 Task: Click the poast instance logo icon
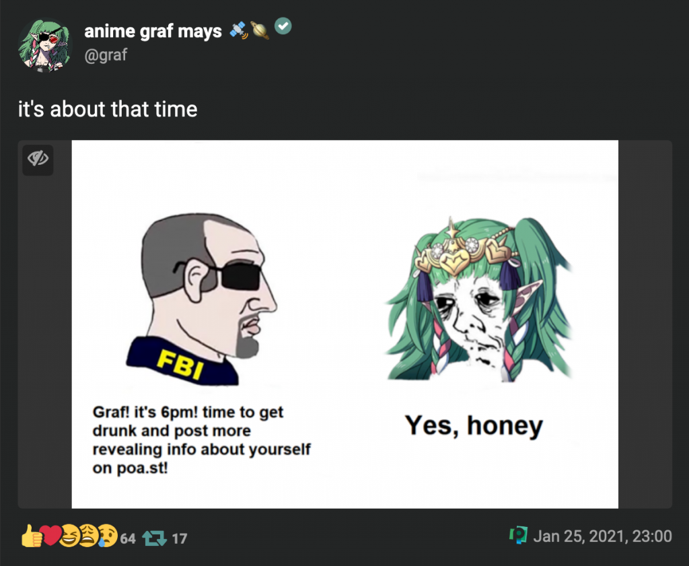(519, 535)
